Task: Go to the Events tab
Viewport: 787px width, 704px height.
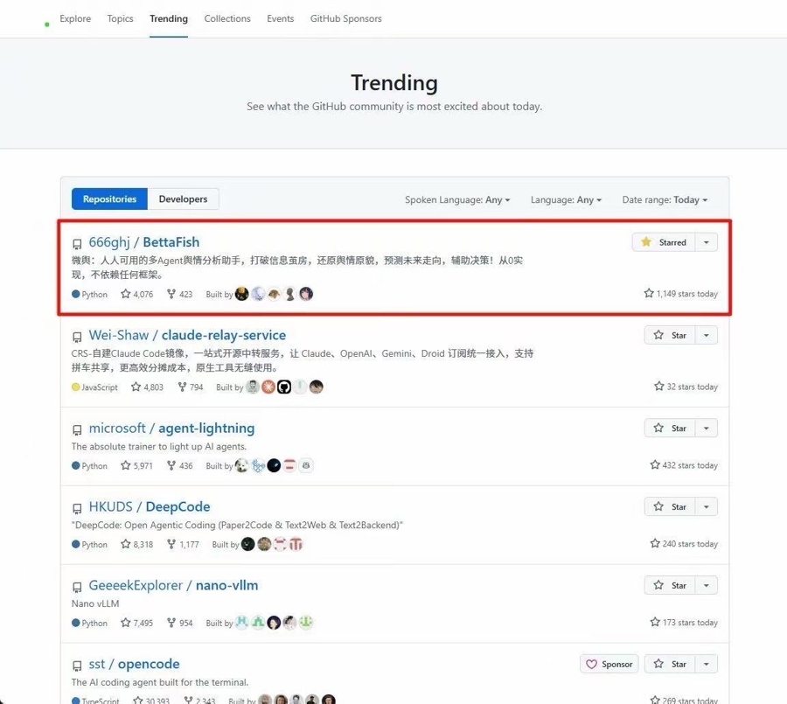Action: tap(280, 18)
